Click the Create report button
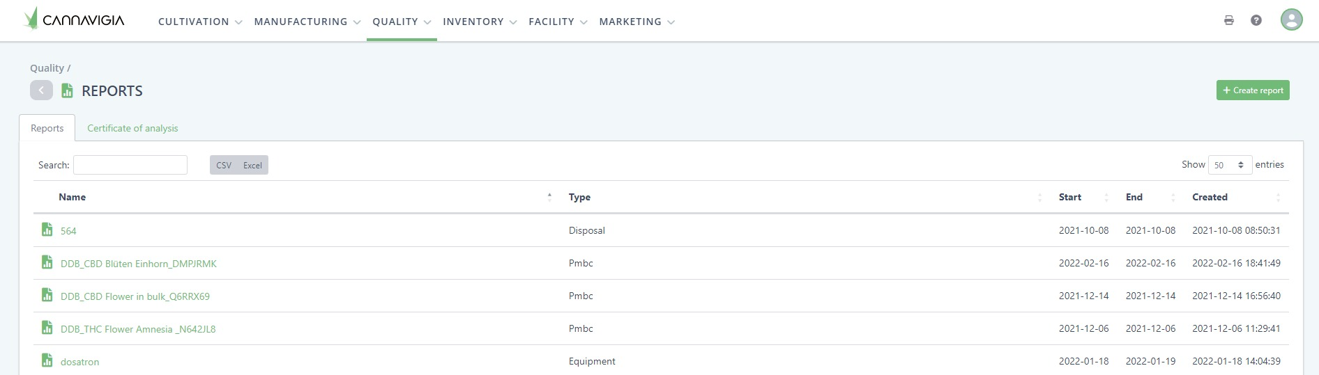 pos(1252,90)
